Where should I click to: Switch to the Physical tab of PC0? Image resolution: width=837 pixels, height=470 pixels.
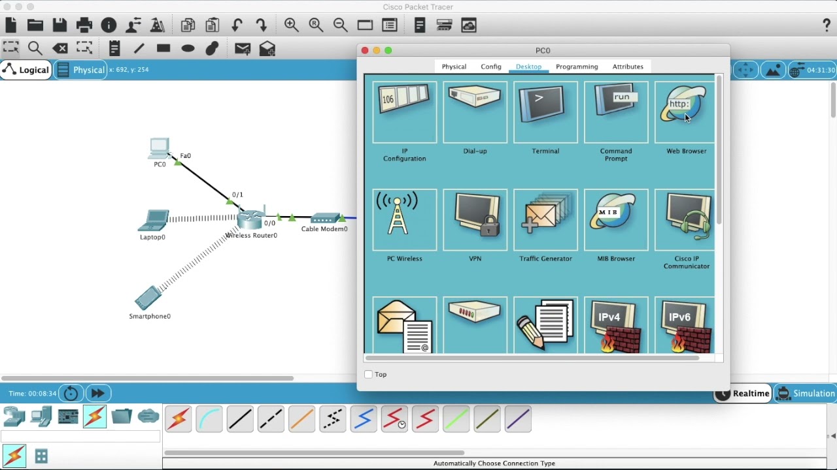(454, 67)
